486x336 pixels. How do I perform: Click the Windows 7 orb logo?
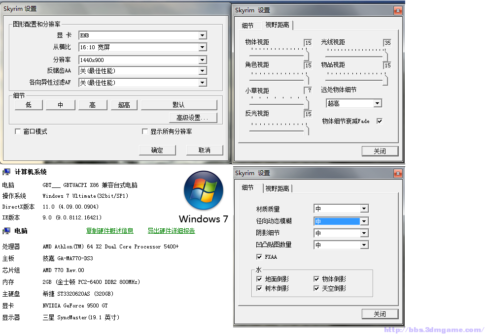pos(204,190)
